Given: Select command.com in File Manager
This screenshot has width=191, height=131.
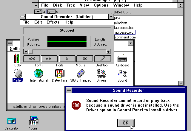Looking at the screenshot, I should pos(125,37).
